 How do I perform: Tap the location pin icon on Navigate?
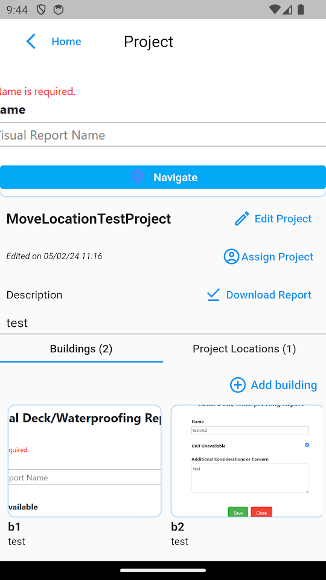point(138,177)
